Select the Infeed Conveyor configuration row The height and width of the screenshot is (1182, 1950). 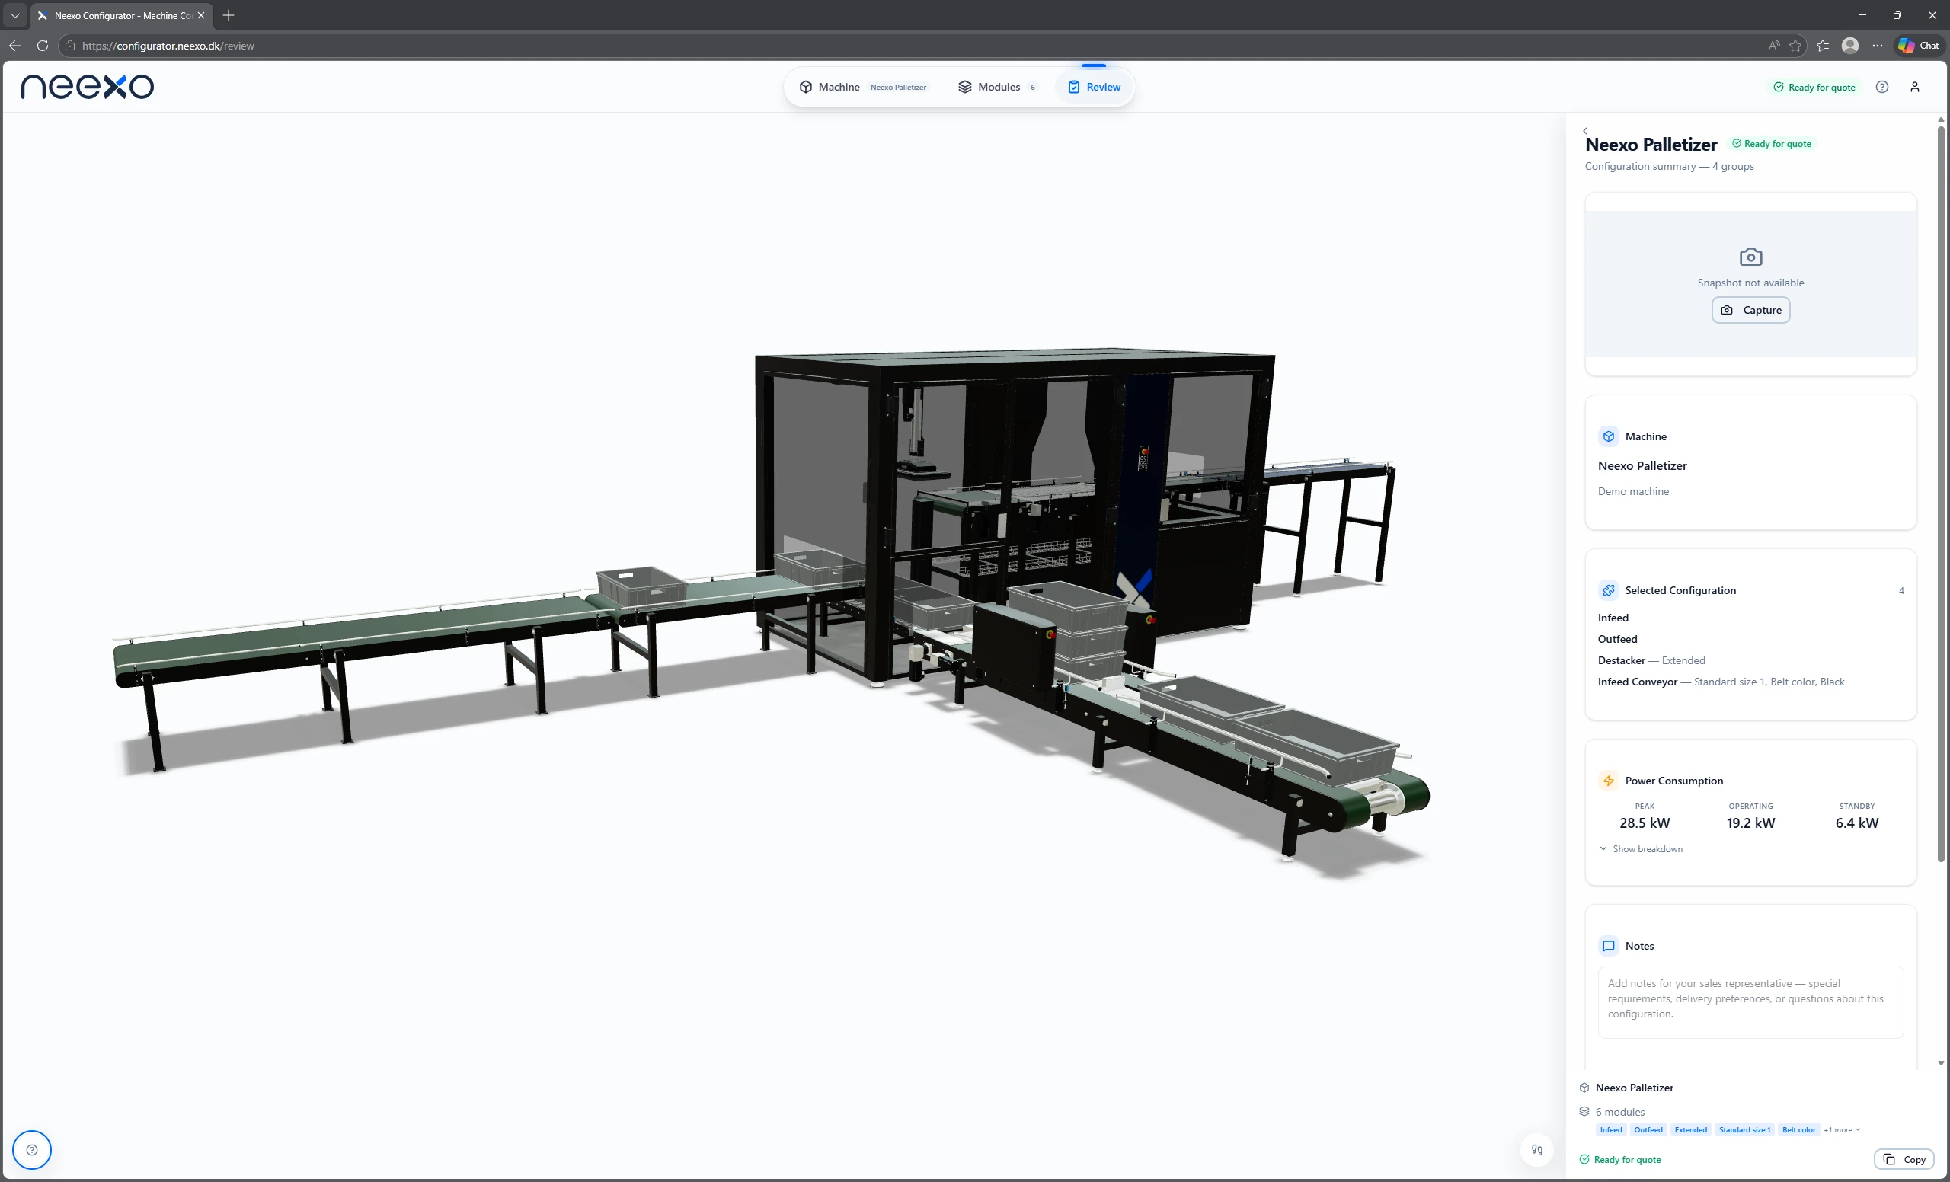pyautogui.click(x=1750, y=682)
